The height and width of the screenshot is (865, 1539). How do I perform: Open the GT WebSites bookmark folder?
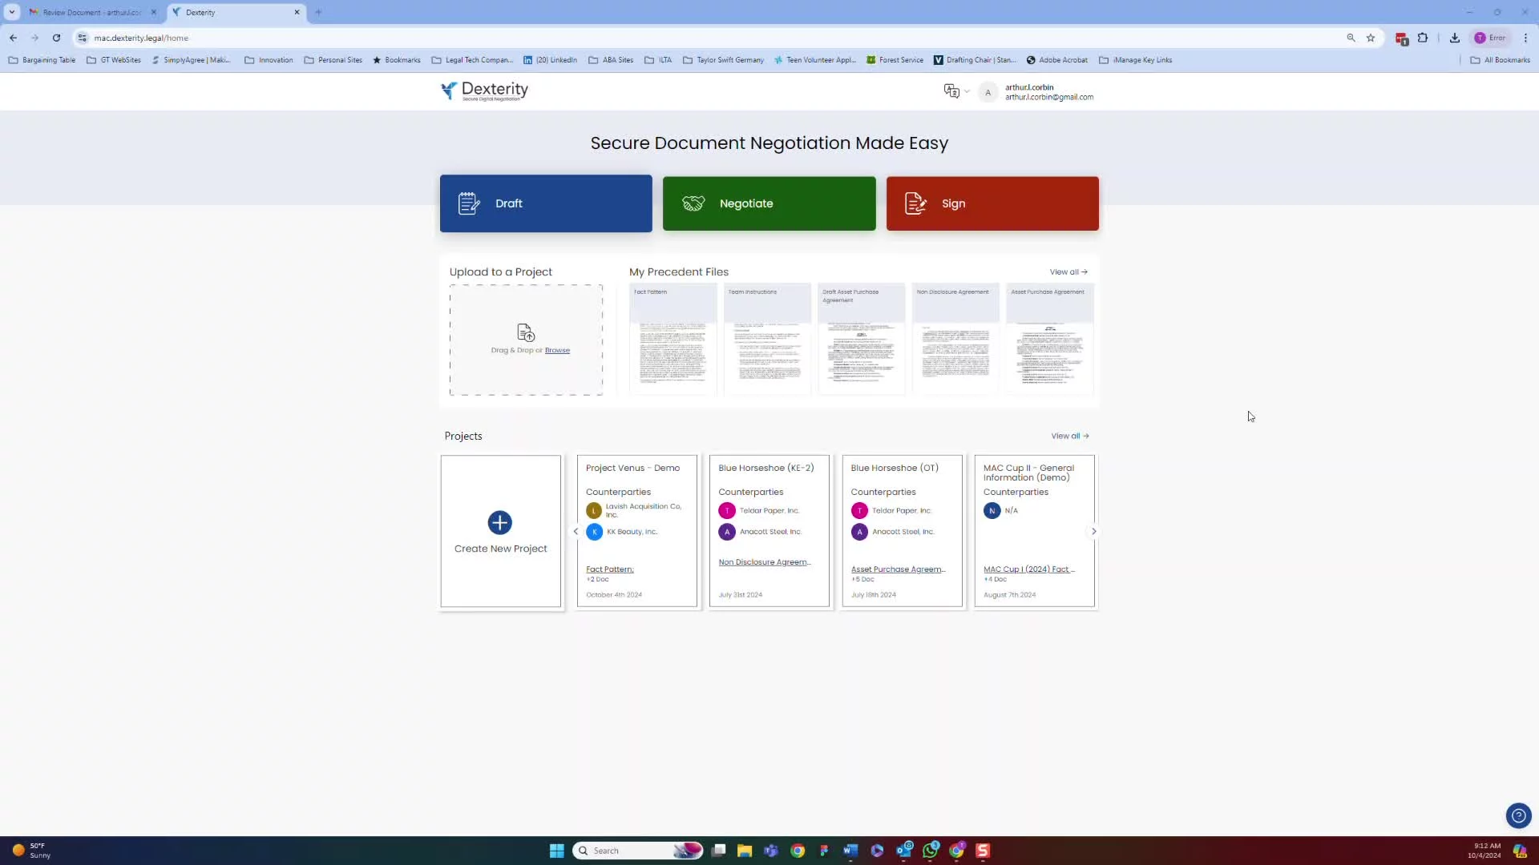tap(114, 60)
